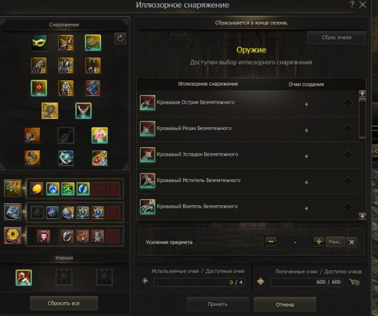Select the golden mask equipment slot
The width and height of the screenshot is (378, 316).
coord(39,43)
